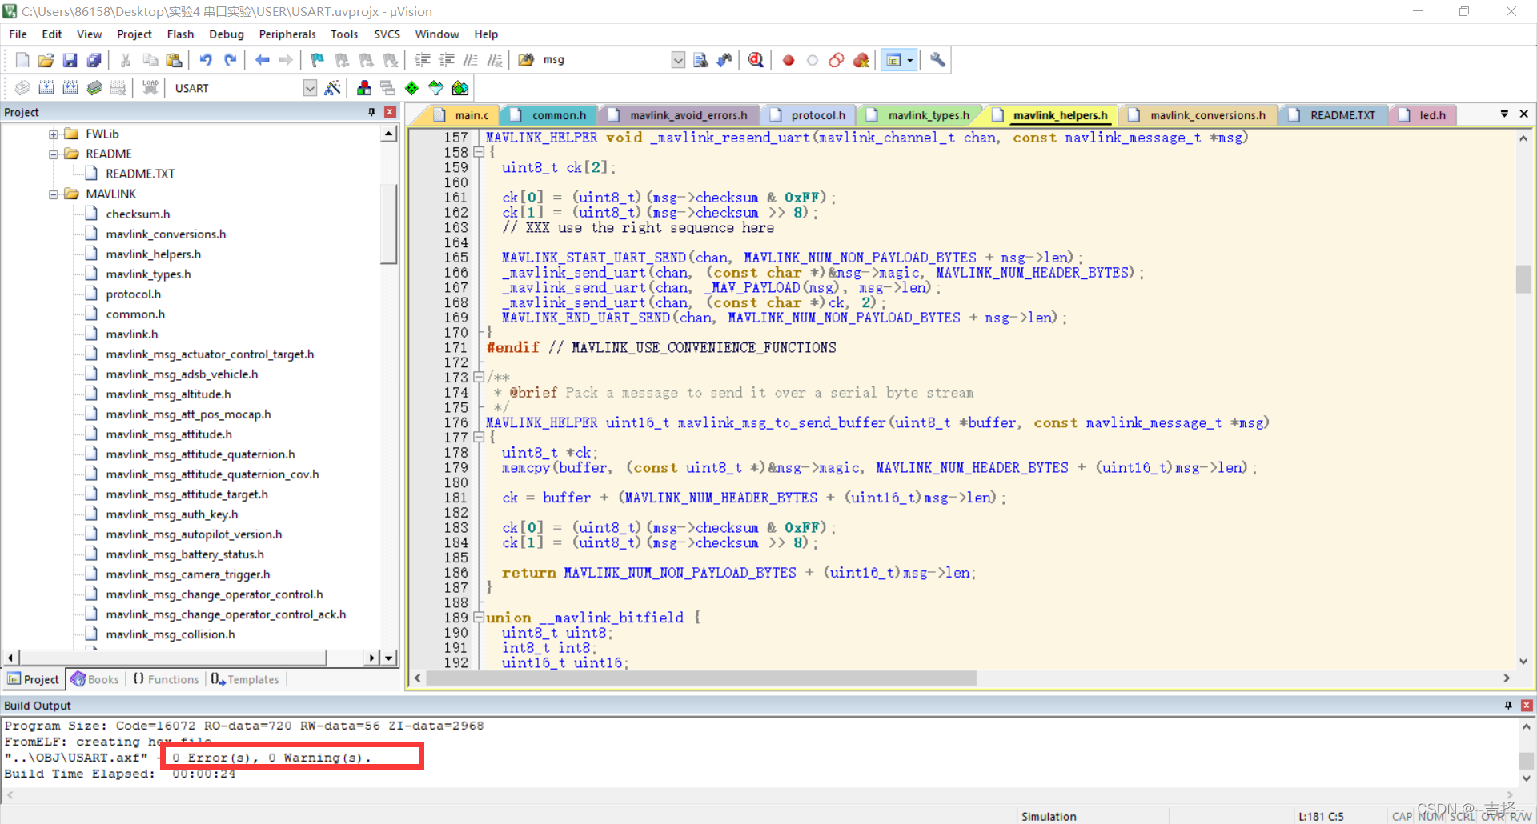The width and height of the screenshot is (1537, 824).
Task: Download code to flash with LOAD icon
Action: click(150, 88)
